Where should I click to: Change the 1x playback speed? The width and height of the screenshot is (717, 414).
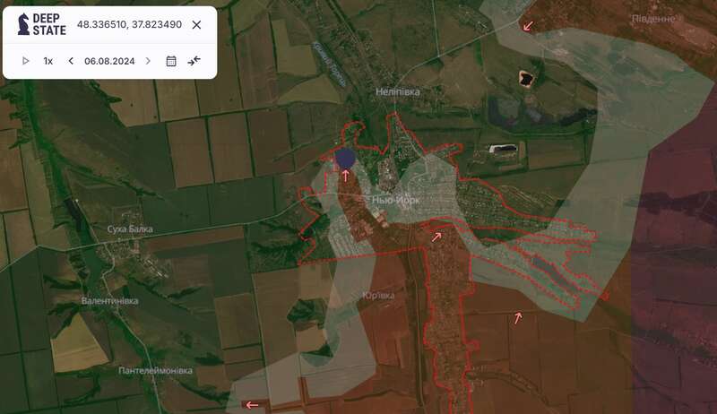pyautogui.click(x=48, y=61)
